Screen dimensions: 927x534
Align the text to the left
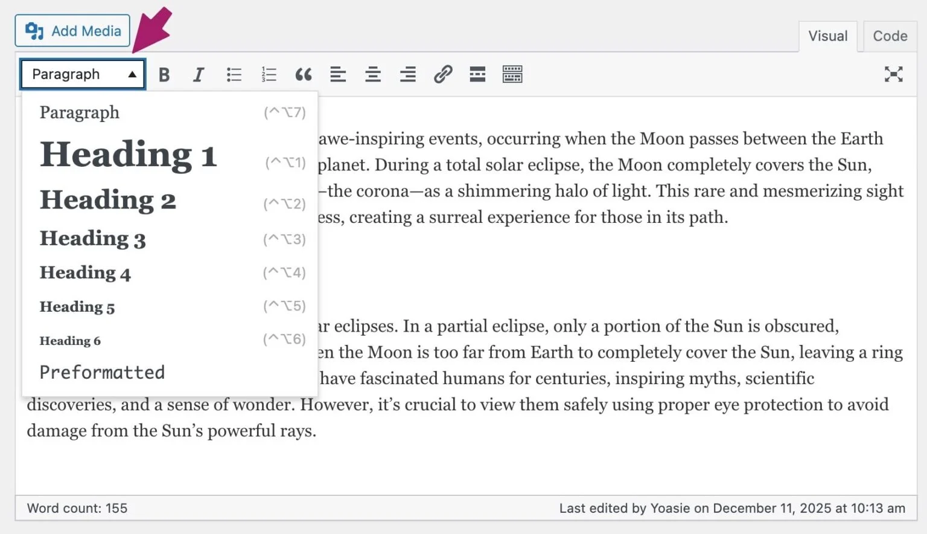point(338,74)
